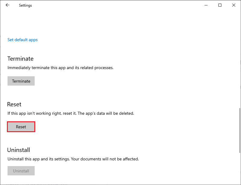Click 'Immediately terminate this app' description text
Image resolution: width=241 pixels, height=185 pixels.
pyautogui.click(x=61, y=68)
